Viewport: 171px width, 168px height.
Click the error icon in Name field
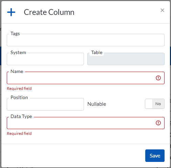[x=158, y=78]
